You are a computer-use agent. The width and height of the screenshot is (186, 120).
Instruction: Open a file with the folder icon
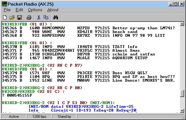(x=12, y=17)
